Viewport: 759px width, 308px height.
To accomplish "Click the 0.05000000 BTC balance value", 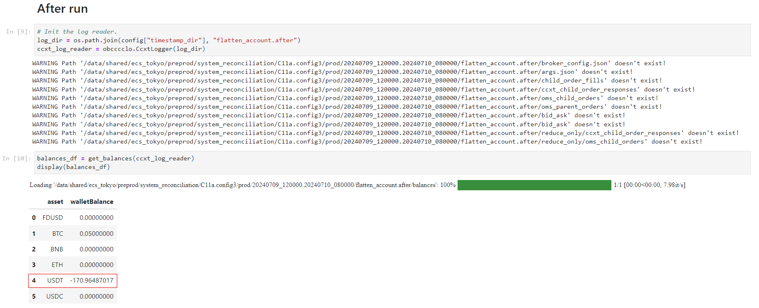I will point(96,234).
